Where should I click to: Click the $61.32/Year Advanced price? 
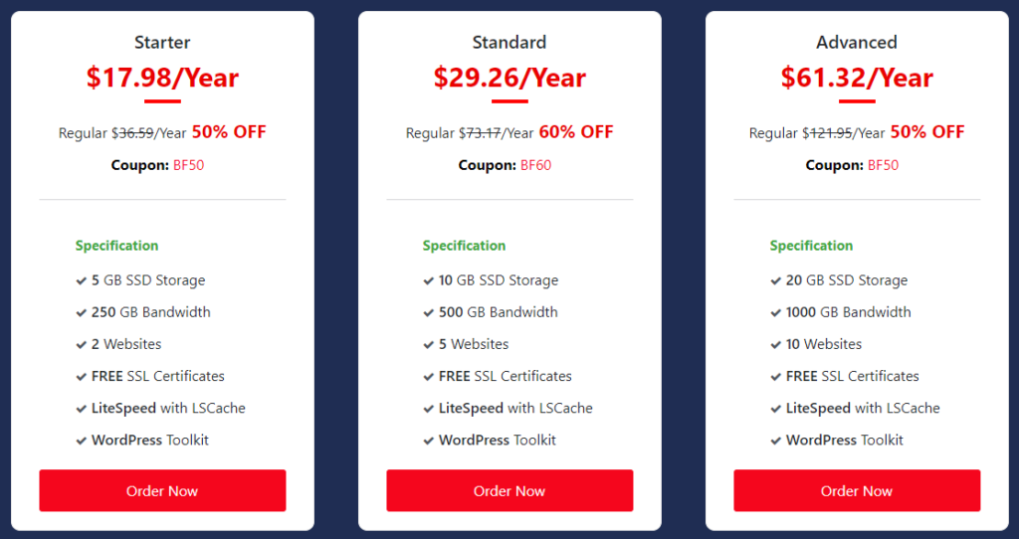(857, 78)
